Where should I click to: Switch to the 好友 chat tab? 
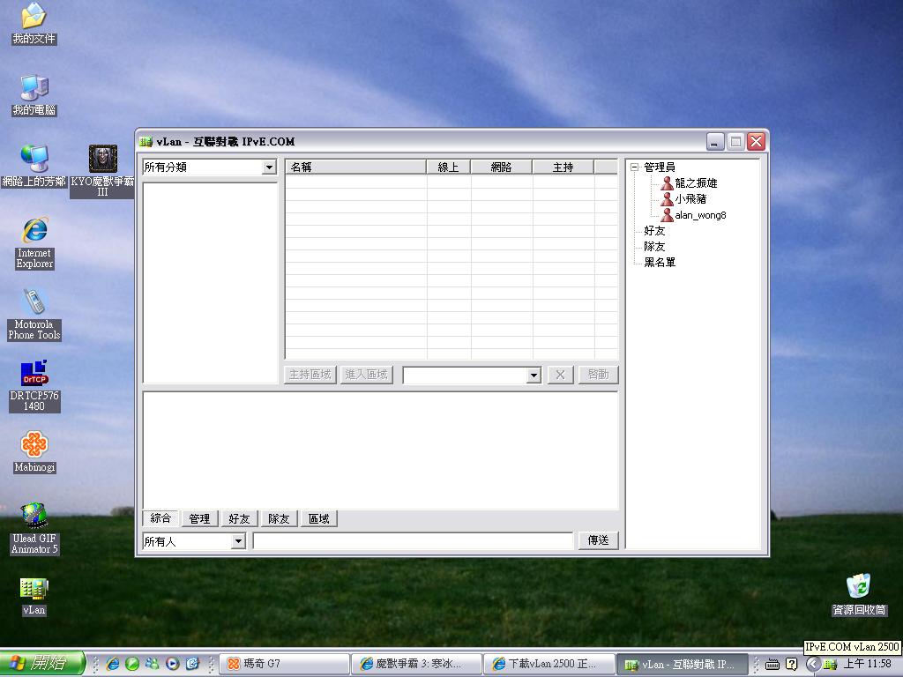pyautogui.click(x=239, y=518)
